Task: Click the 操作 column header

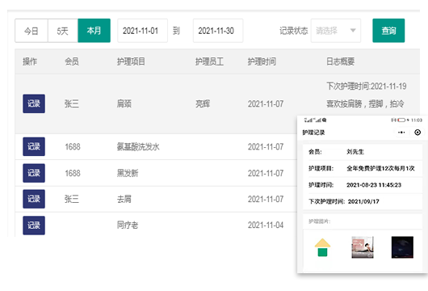Action: tap(30, 61)
